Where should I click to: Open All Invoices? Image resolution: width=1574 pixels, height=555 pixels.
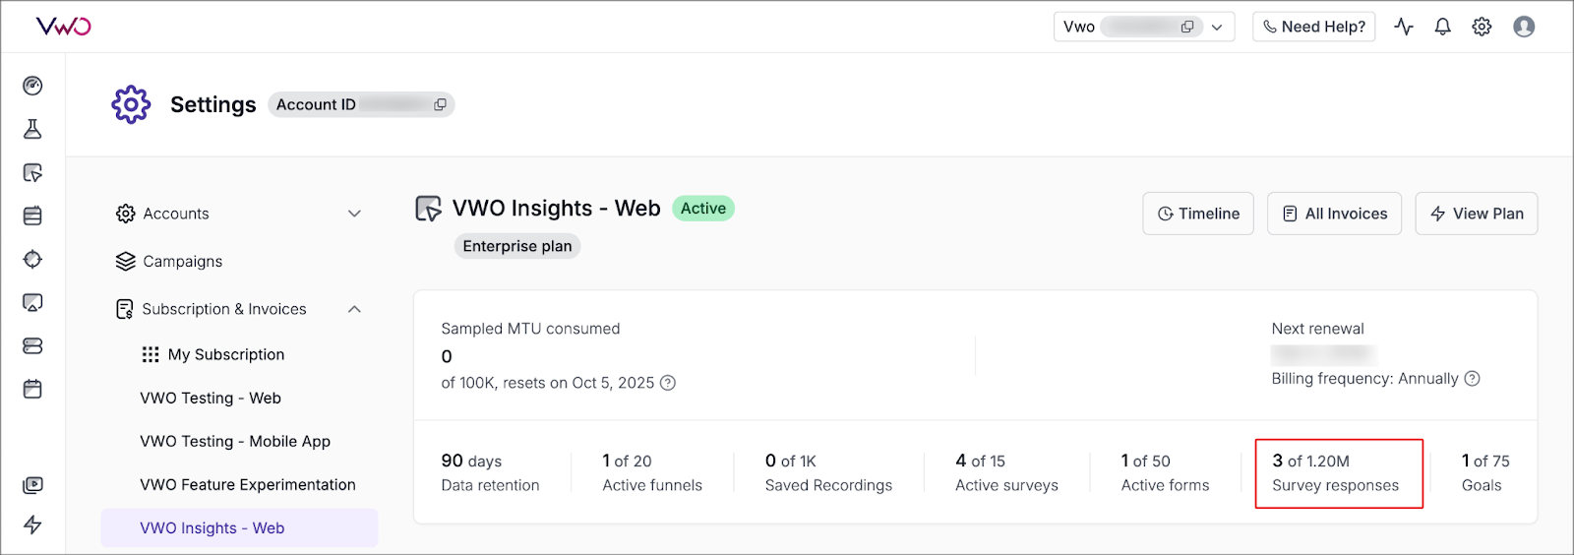click(1334, 214)
